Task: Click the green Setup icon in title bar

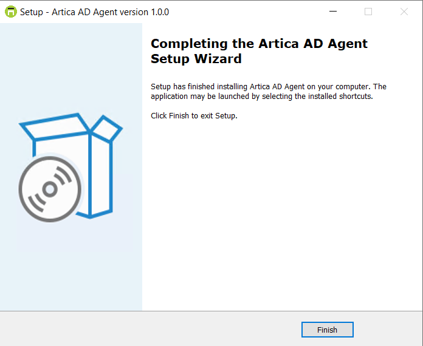Action: pos(10,12)
